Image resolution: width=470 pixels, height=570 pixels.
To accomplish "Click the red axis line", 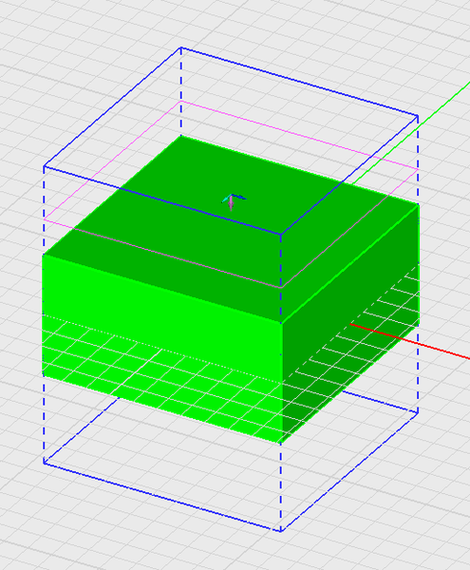I will [x=409, y=341].
